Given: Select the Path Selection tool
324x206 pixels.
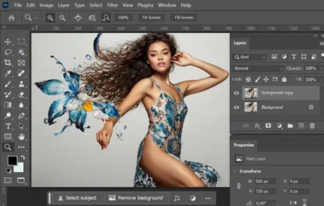Looking at the screenshot, I should pos(21,126).
